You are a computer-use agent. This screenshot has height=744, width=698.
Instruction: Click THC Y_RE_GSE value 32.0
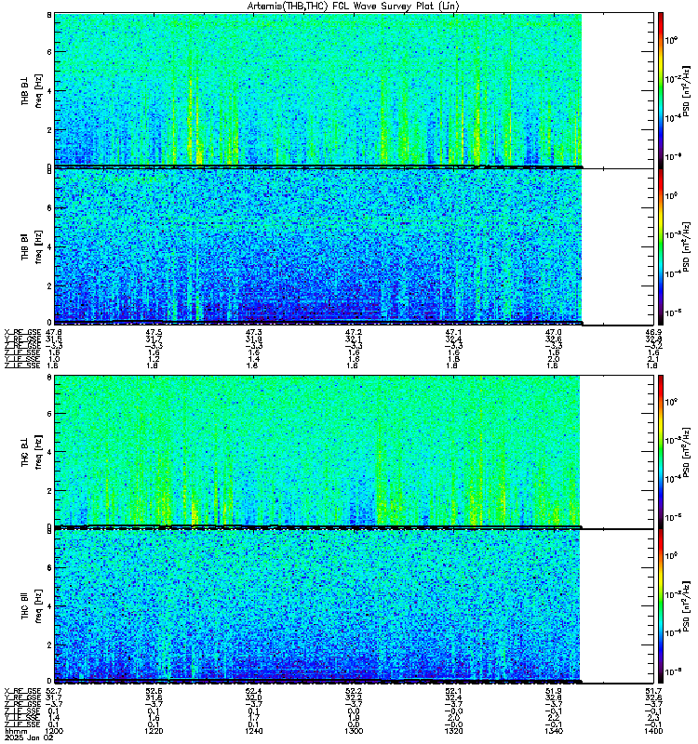pyautogui.click(x=253, y=698)
